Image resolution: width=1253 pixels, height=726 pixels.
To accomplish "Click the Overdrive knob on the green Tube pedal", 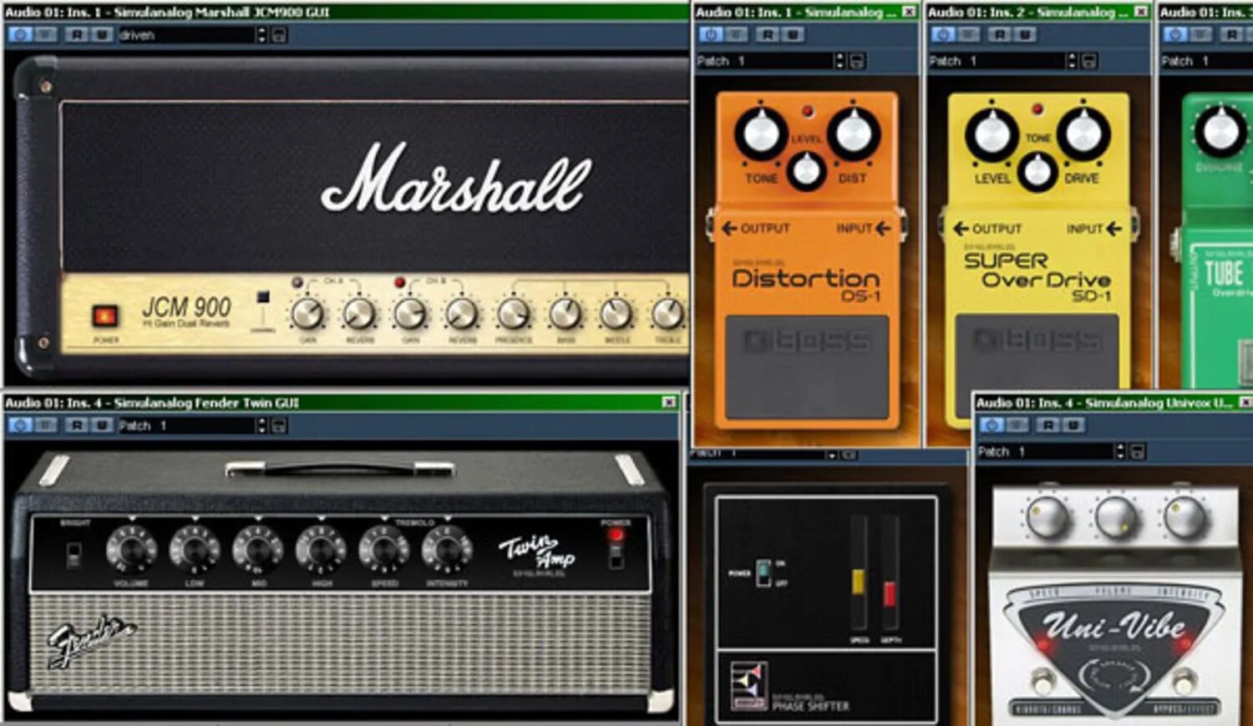I will tap(1220, 132).
